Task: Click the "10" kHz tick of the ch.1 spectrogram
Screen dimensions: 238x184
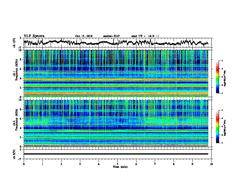Action: (20, 50)
